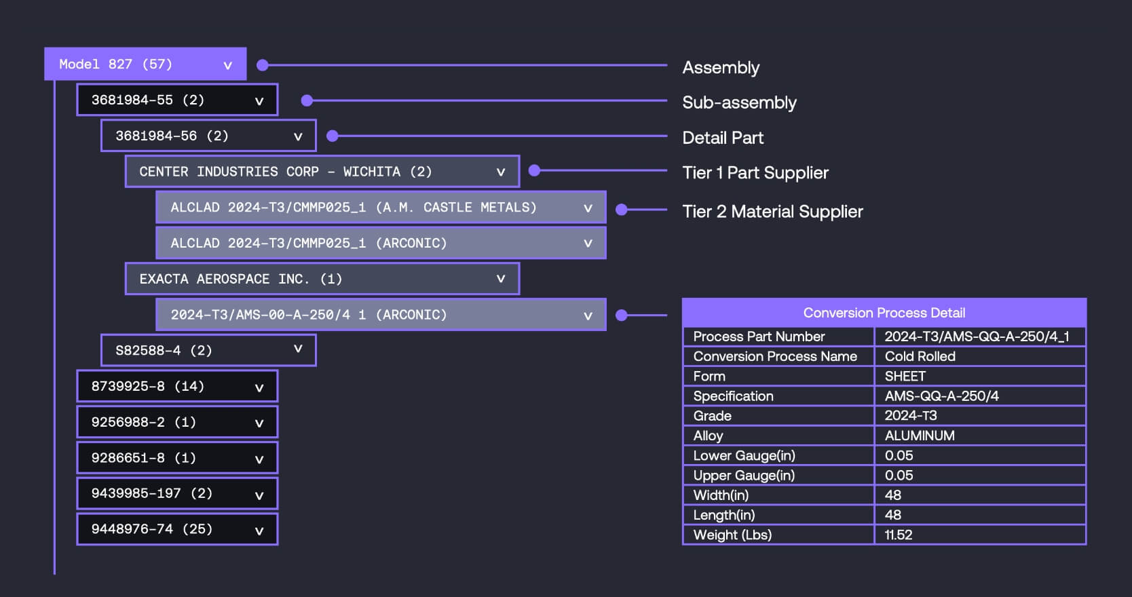Click the Length(in) label cell

tap(778, 515)
